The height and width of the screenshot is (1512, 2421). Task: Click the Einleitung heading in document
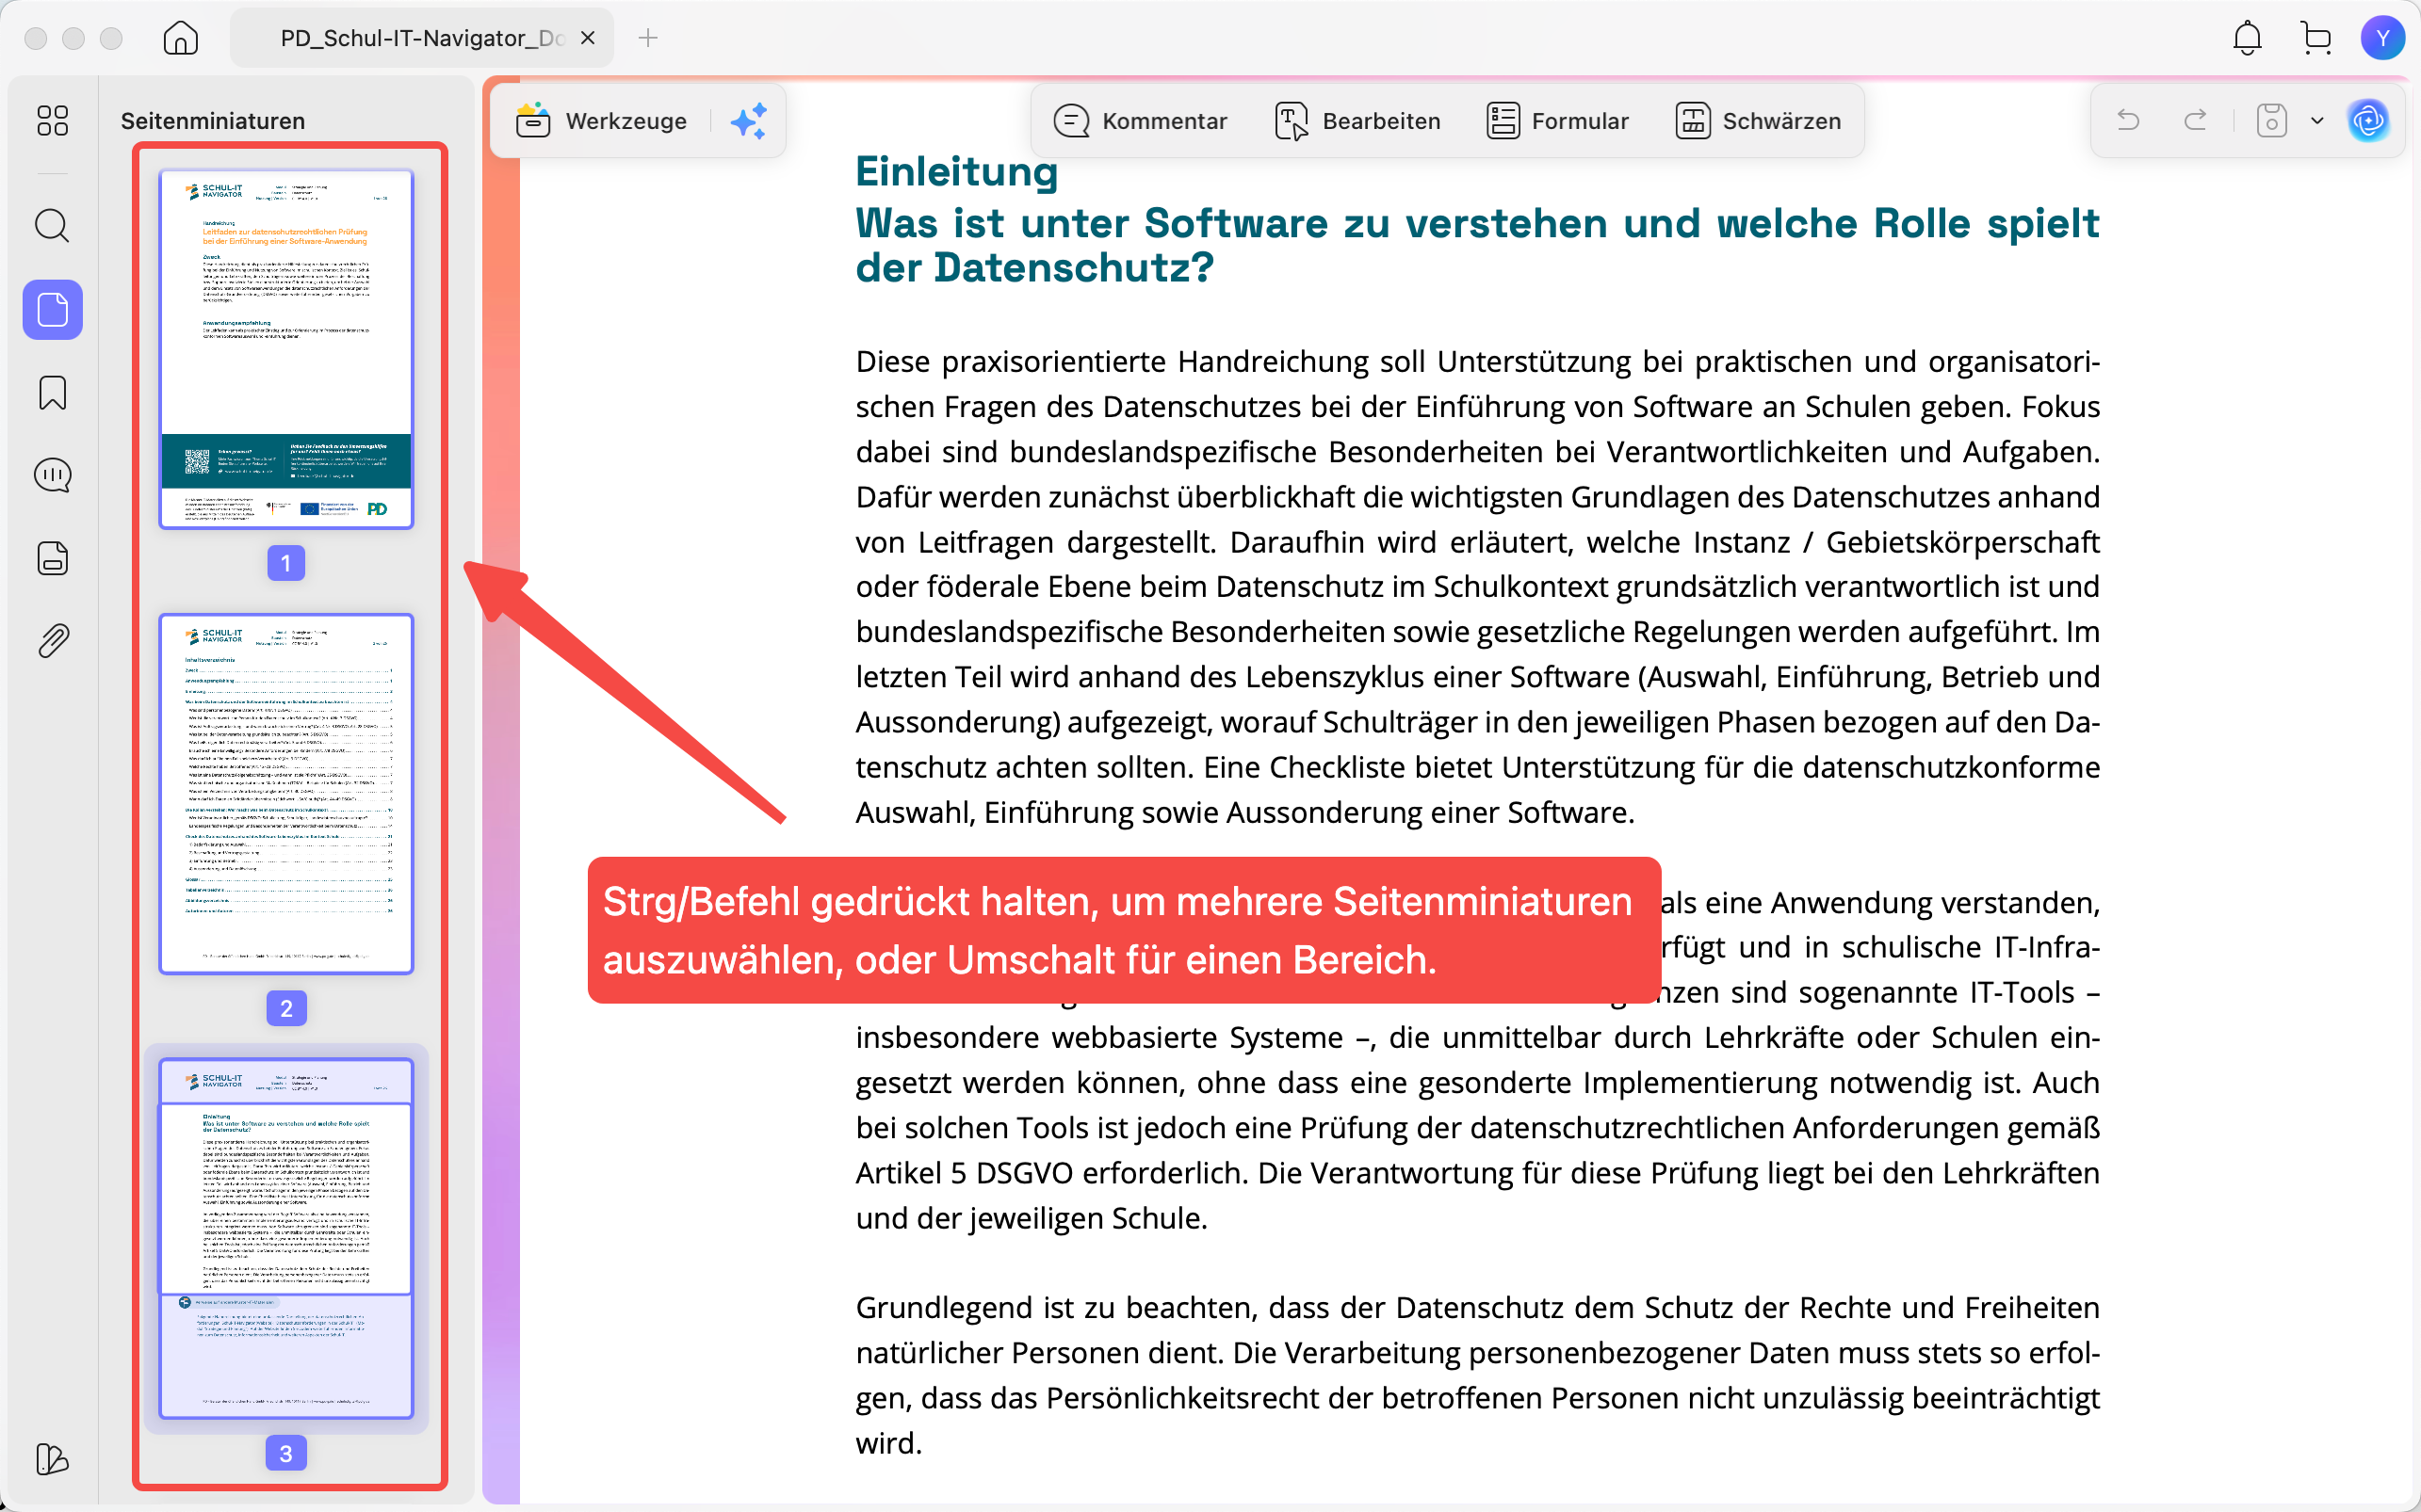pyautogui.click(x=956, y=171)
